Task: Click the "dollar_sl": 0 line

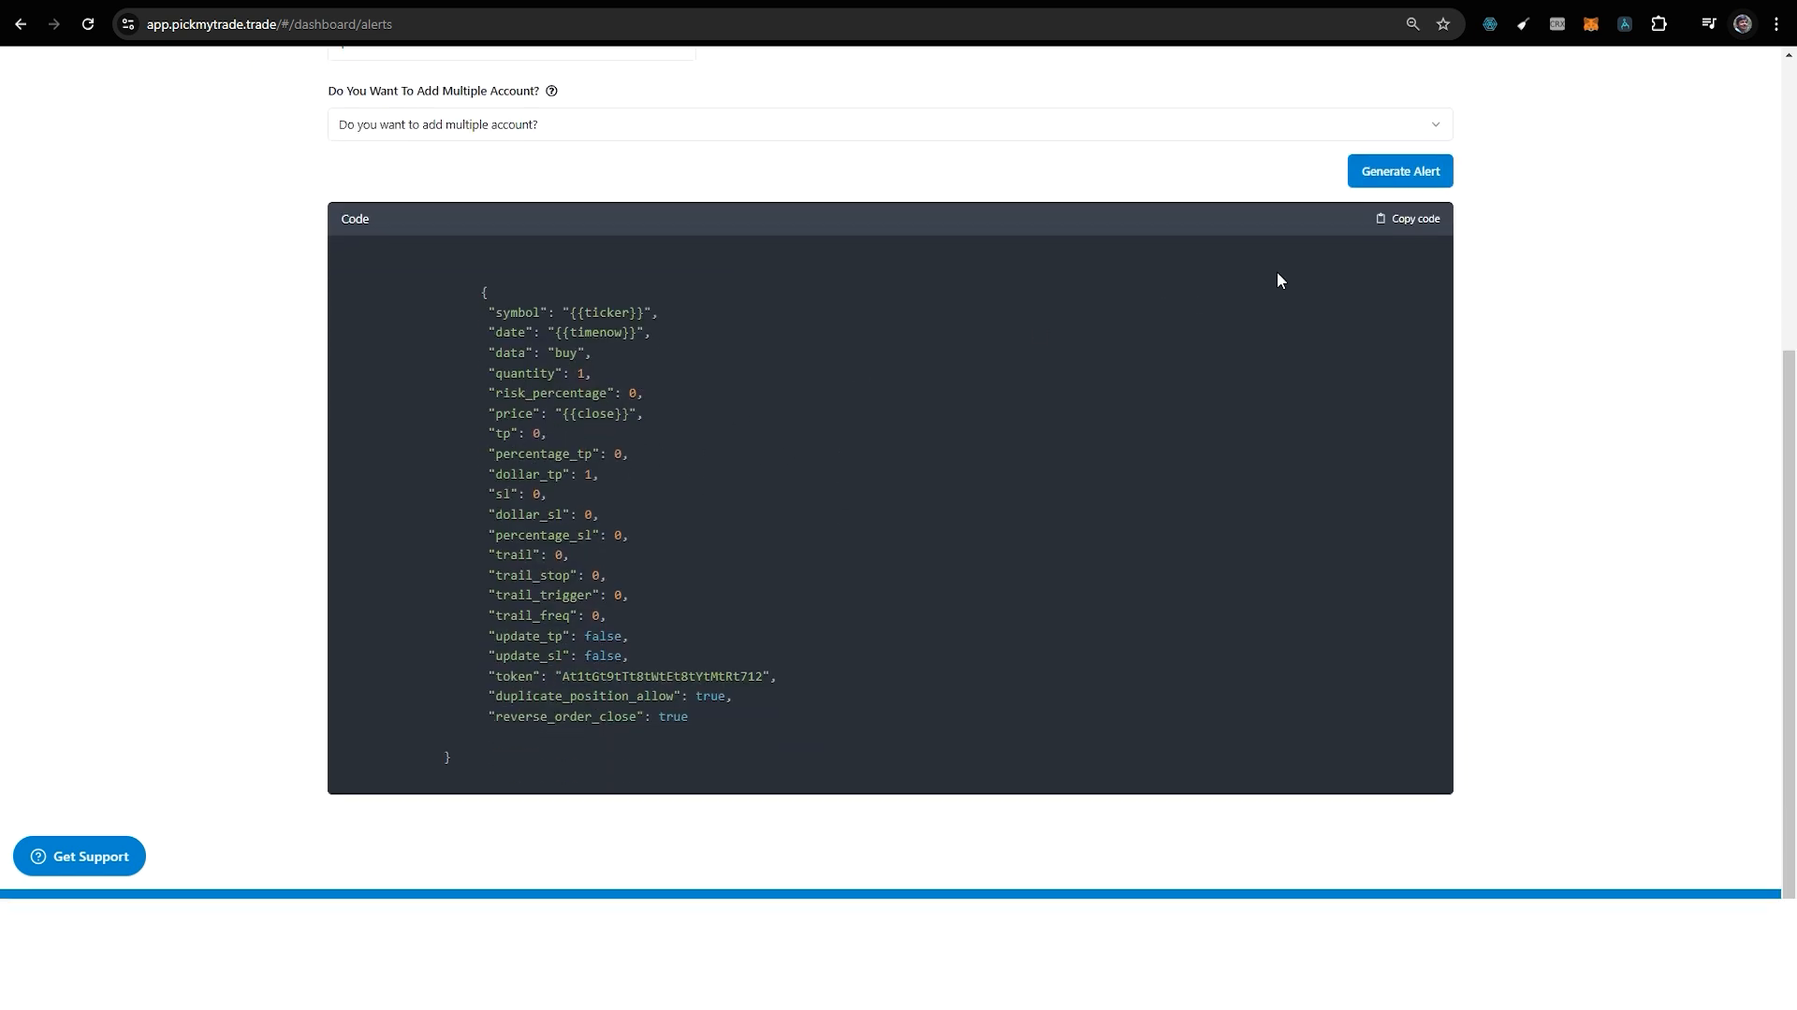Action: [x=543, y=514]
